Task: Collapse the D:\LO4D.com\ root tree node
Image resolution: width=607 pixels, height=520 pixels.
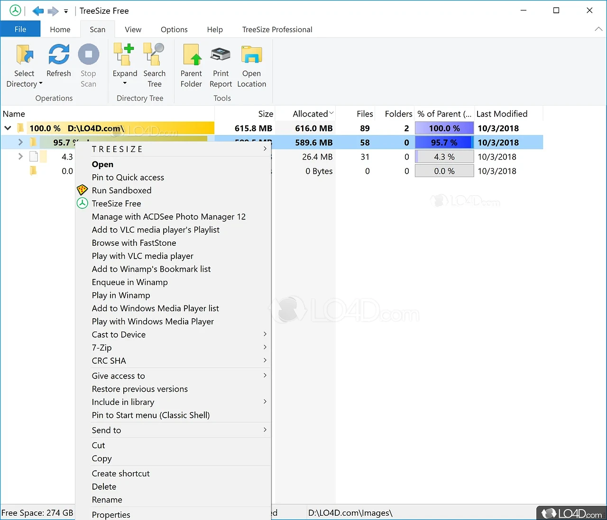Action: click(x=8, y=128)
